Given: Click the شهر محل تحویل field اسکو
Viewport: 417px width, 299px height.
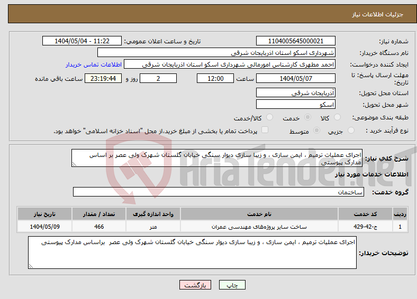Looking at the screenshot, I should pyautogui.click(x=295, y=104).
